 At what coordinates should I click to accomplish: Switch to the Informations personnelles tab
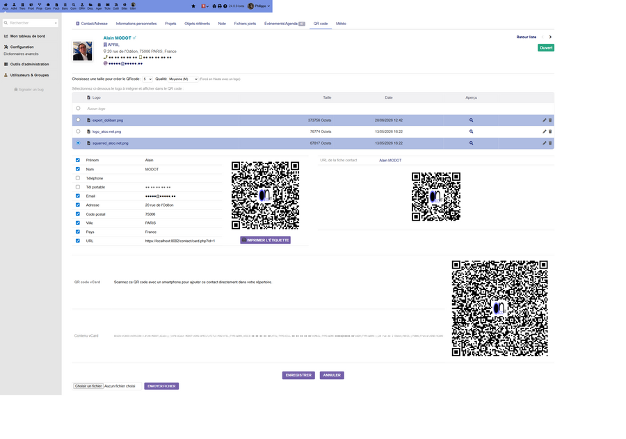point(136,24)
